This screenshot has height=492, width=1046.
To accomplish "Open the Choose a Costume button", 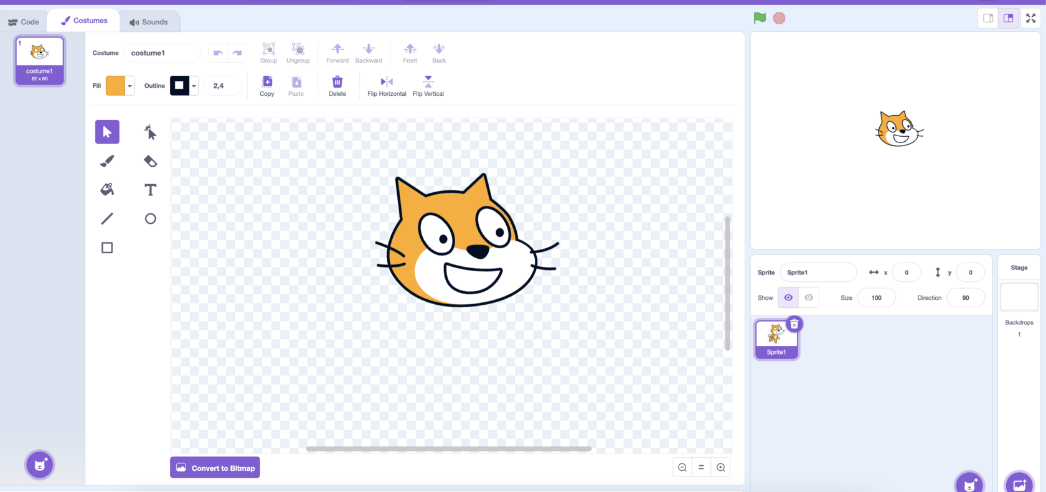I will pos(40,465).
